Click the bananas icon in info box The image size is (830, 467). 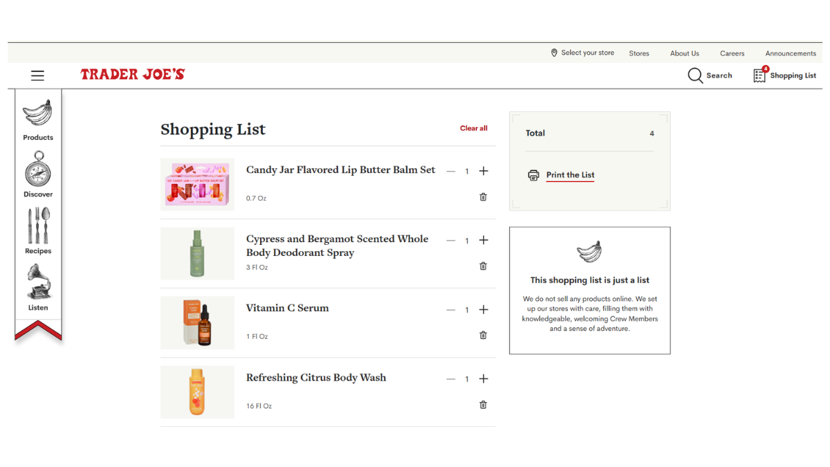[589, 253]
